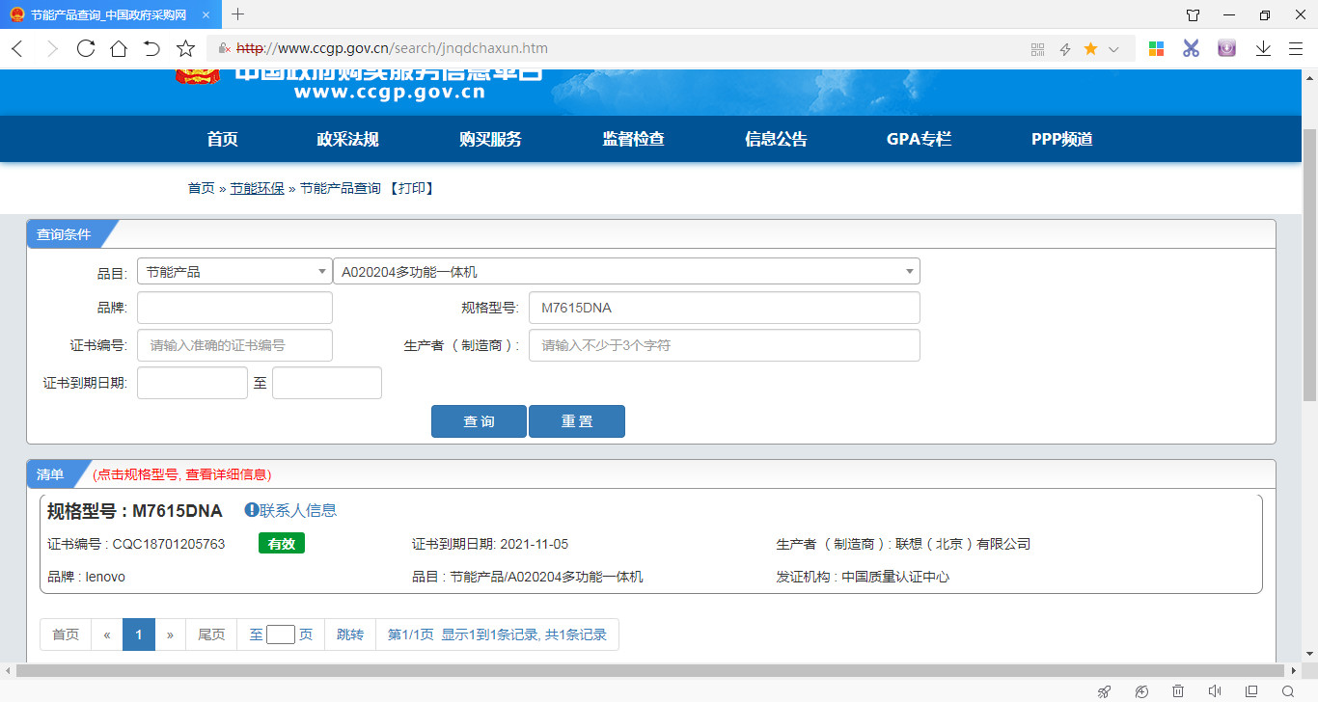Click the certificate expiry end date field
1318x702 pixels.
(327, 382)
